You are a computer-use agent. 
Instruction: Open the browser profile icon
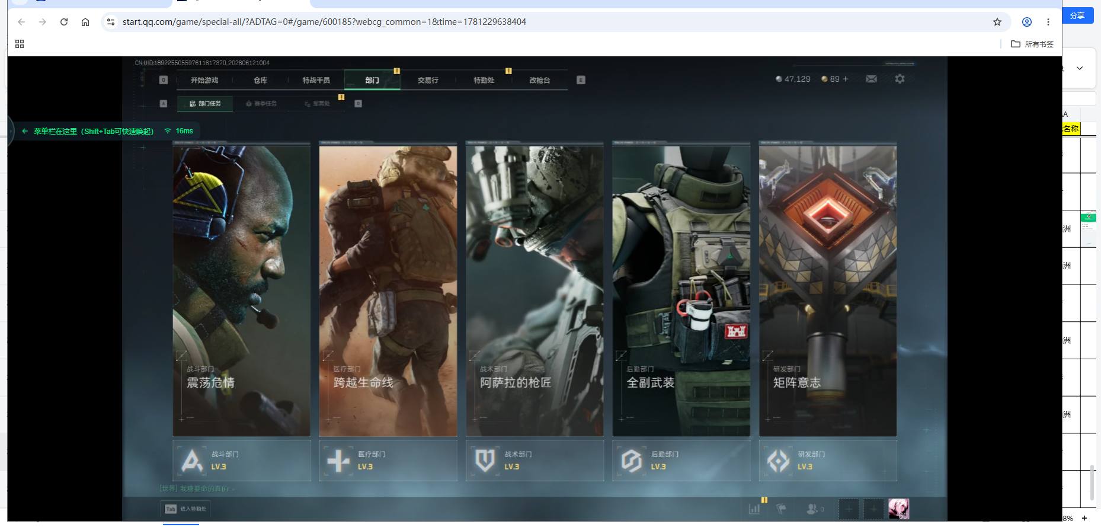tap(1027, 22)
